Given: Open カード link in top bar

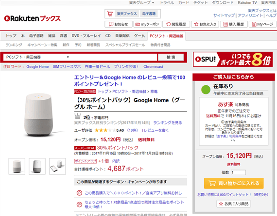Looking at the screenshot, I should pos(184,2).
